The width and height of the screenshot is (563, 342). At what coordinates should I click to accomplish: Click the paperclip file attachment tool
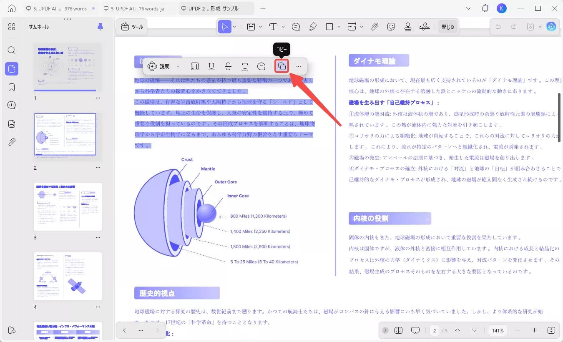tap(374, 26)
